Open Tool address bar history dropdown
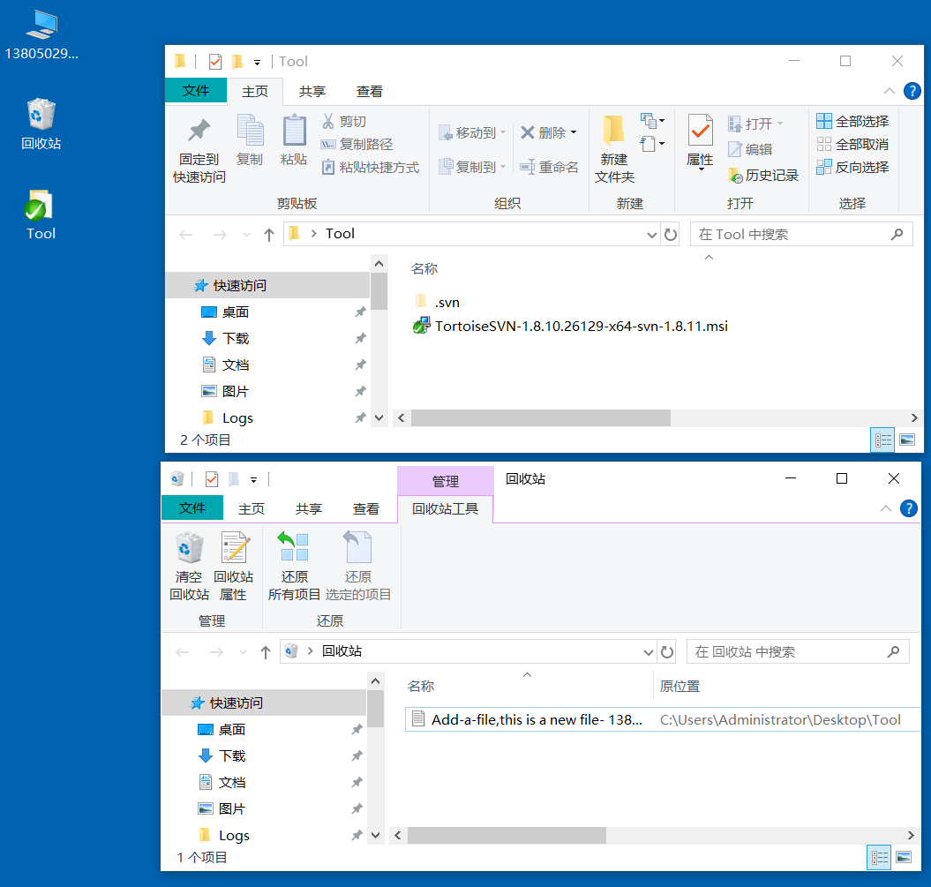This screenshot has width=931, height=887. [x=651, y=235]
